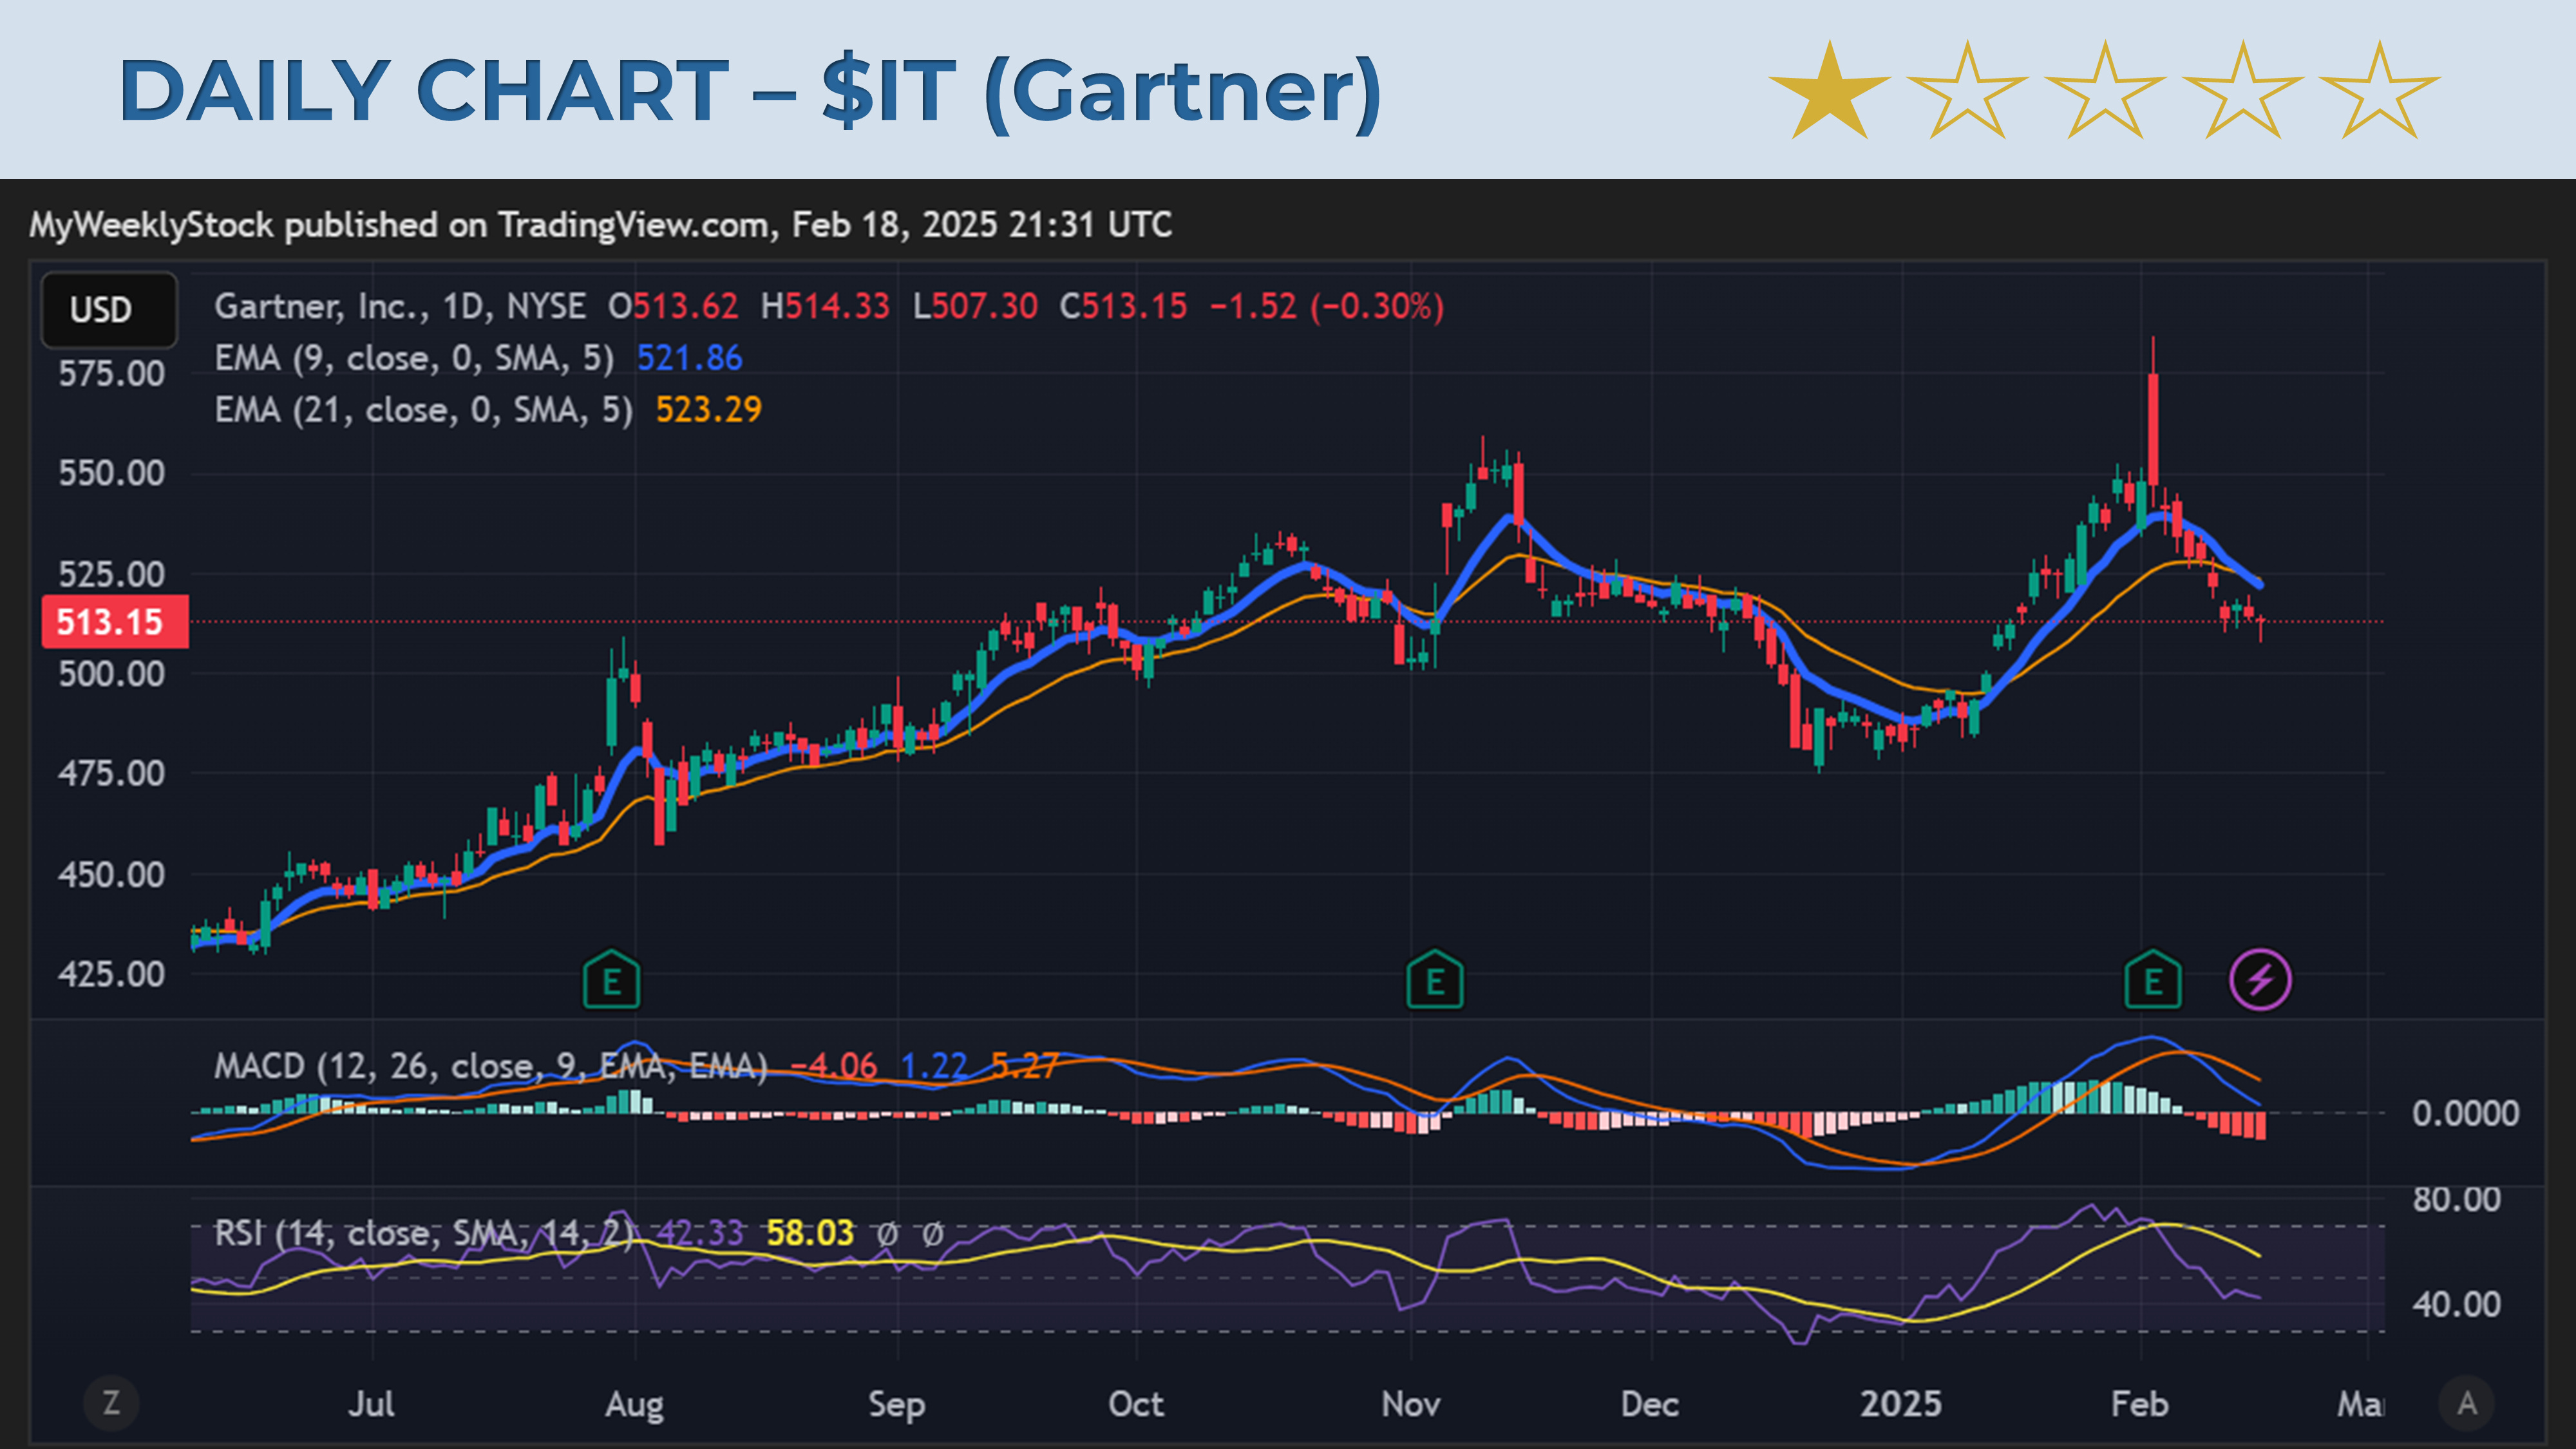The height and width of the screenshot is (1449, 2576).
Task: Click the USD currency button
Action: coord(109,310)
